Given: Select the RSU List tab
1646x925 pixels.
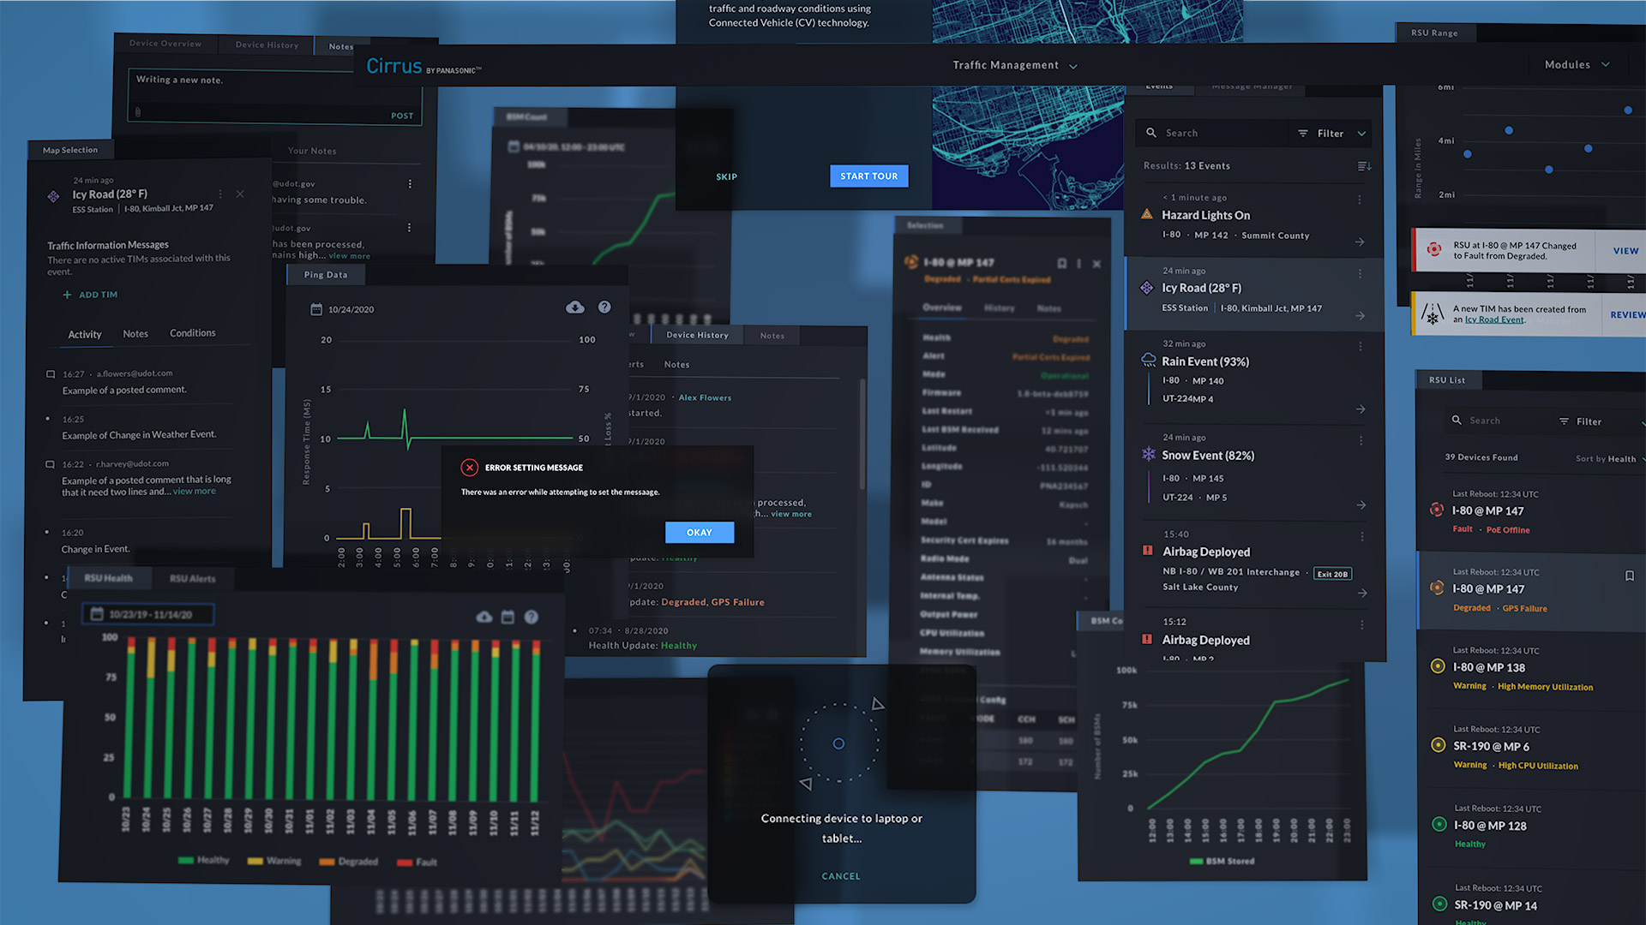Looking at the screenshot, I should tap(1447, 379).
